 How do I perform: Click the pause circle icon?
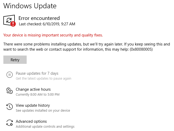pos(9,75)
